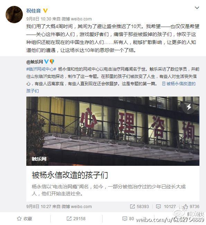Open the post options chevron menu

click(197, 8)
